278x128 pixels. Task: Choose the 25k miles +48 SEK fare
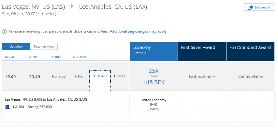pyautogui.click(x=153, y=76)
